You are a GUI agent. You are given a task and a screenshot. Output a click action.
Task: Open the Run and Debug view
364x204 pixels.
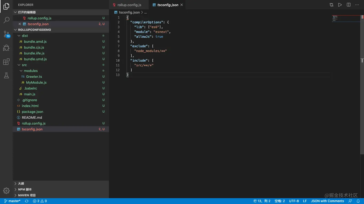click(x=6, y=48)
